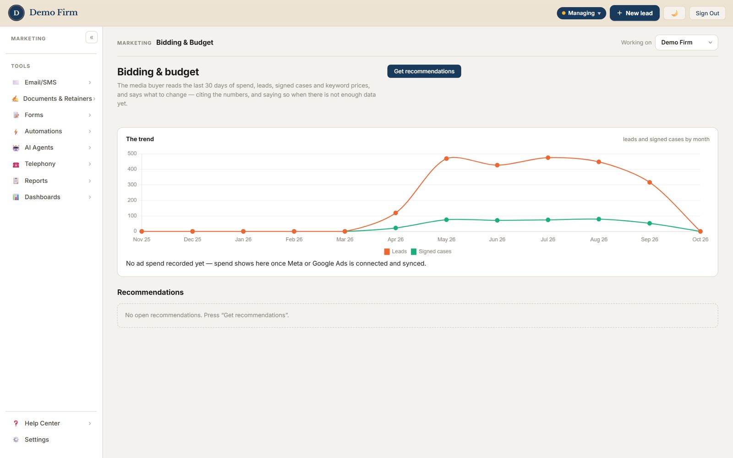
Task: Click the Jul 26 Leads data point
Action: (548, 158)
